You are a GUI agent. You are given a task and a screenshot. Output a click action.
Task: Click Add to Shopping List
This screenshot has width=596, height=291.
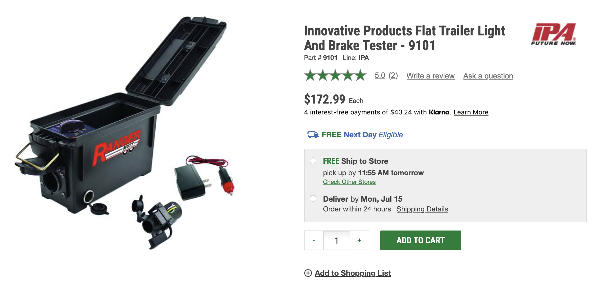[353, 273]
